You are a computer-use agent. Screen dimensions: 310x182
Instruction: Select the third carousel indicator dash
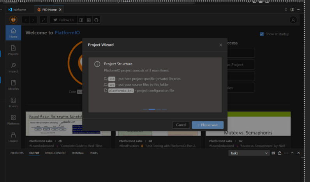(159, 109)
